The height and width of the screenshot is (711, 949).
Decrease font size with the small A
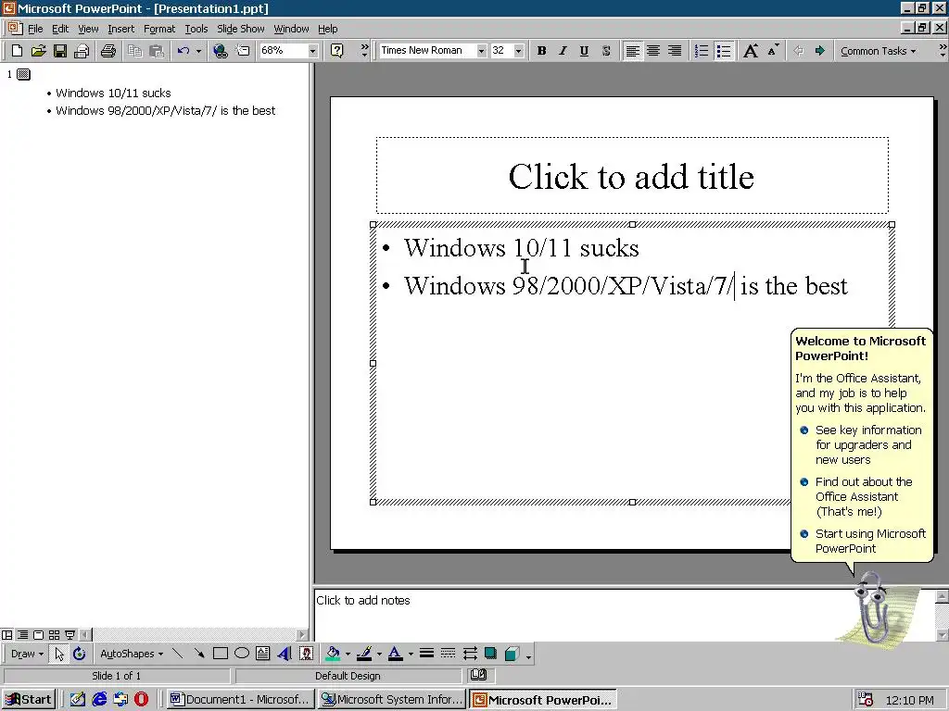773,51
